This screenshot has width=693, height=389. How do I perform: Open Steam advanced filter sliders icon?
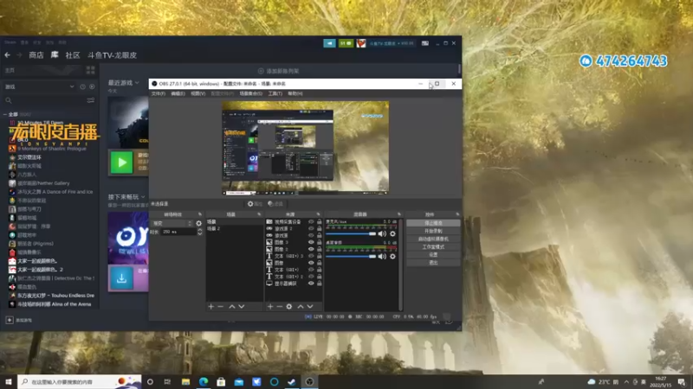point(91,100)
